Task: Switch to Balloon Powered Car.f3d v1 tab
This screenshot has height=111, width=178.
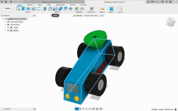Action: pyautogui.click(x=54, y=2)
